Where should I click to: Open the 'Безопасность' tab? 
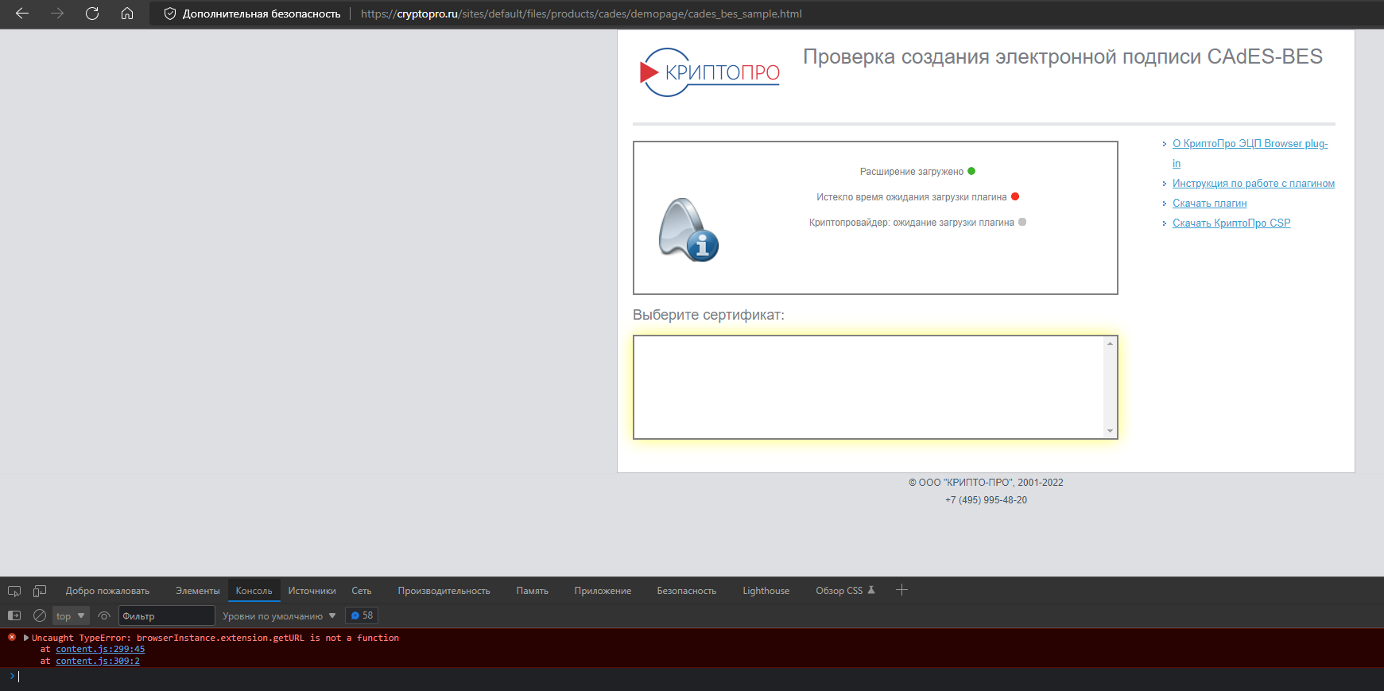686,591
